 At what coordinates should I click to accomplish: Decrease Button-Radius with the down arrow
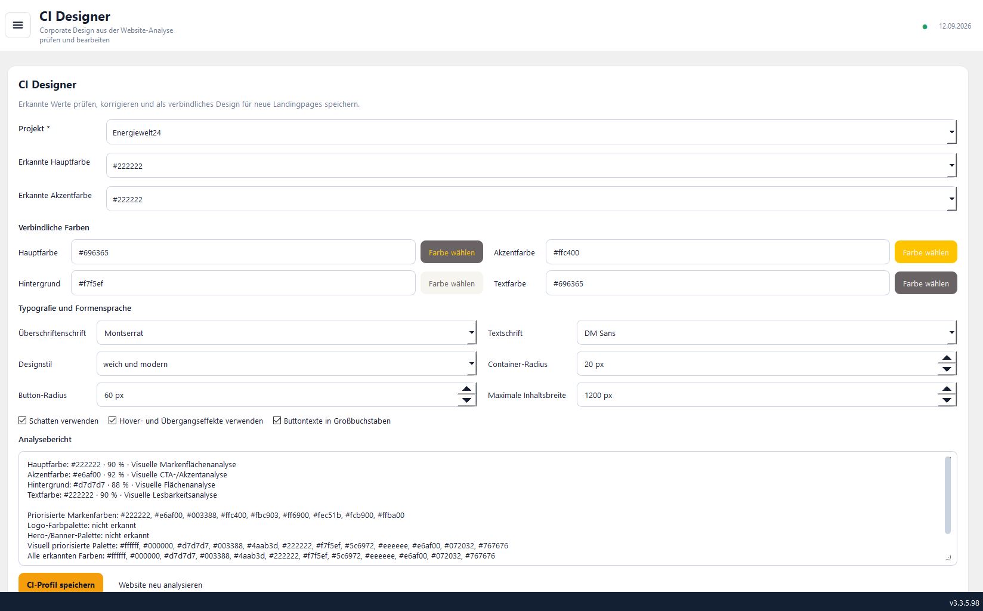[x=467, y=400]
